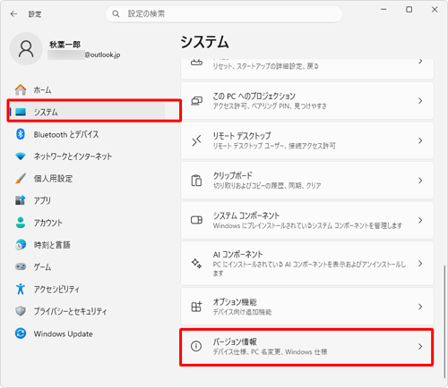The height and width of the screenshot is (388, 448).
Task: Click the System Components icon
Action: click(x=196, y=220)
